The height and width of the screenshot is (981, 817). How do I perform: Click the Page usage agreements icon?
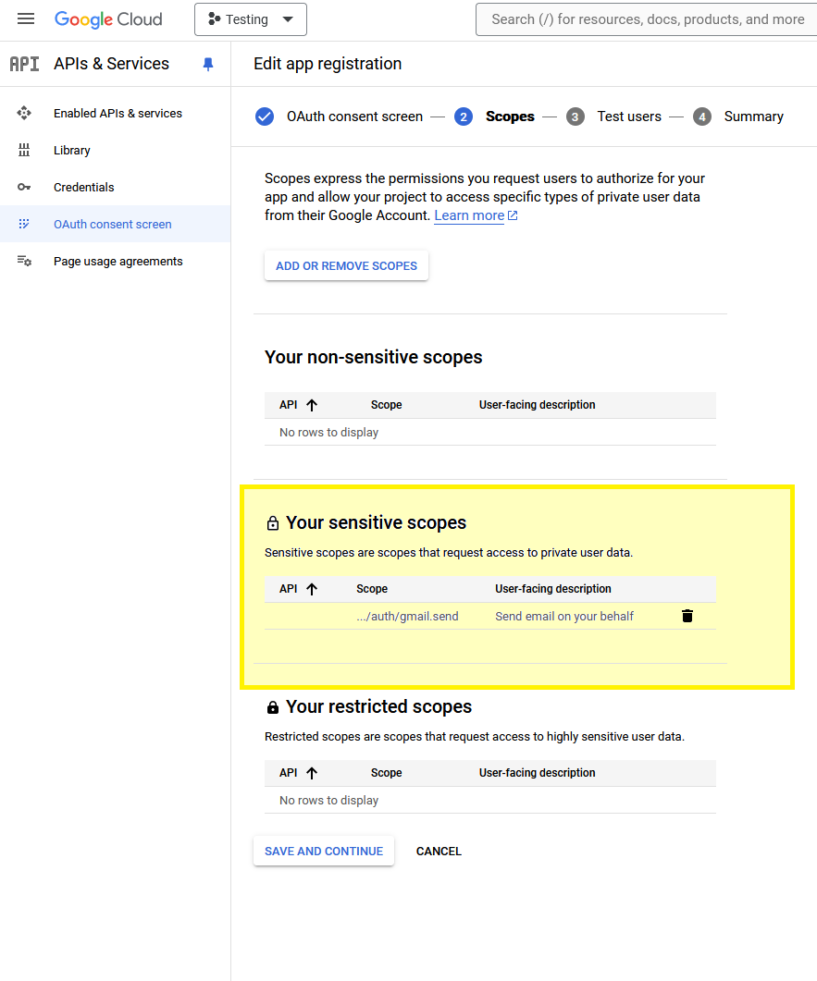pyautogui.click(x=24, y=261)
